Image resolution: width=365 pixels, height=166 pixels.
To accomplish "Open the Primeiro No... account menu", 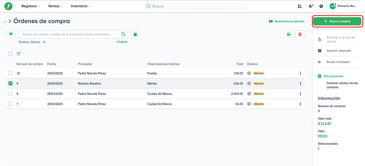I will (347, 6).
